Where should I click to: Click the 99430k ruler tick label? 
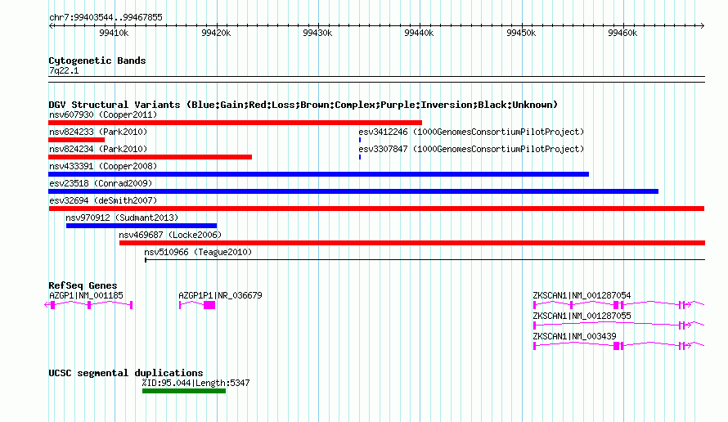(x=317, y=33)
